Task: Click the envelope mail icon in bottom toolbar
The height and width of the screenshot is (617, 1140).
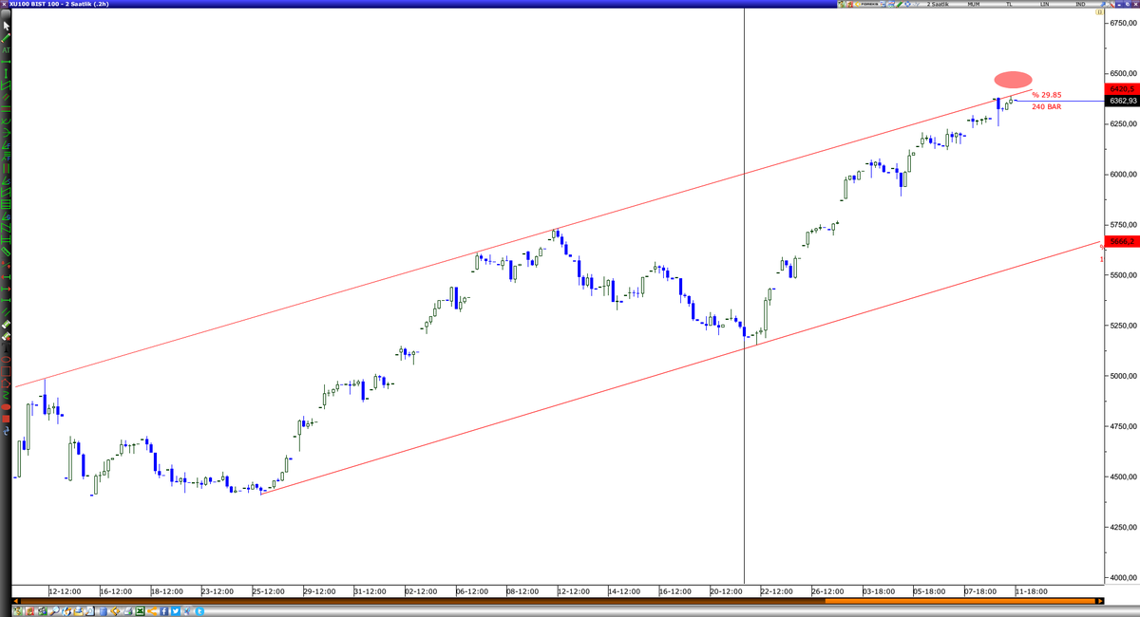Action: (x=78, y=611)
